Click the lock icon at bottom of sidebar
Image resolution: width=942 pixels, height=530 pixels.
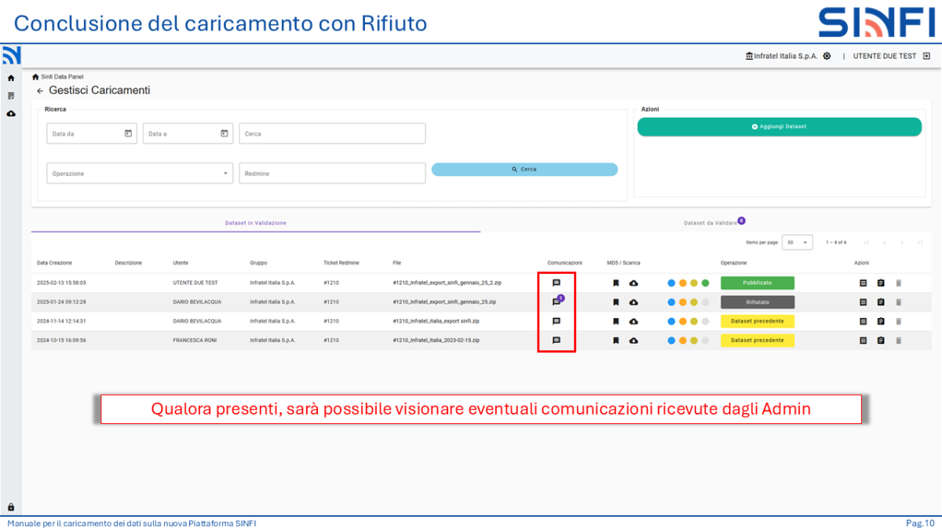tap(10, 506)
